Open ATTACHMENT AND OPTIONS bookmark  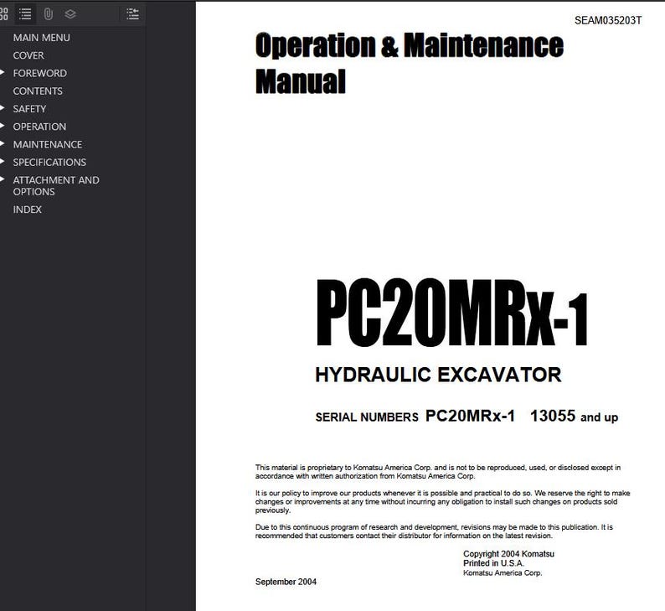(56, 186)
